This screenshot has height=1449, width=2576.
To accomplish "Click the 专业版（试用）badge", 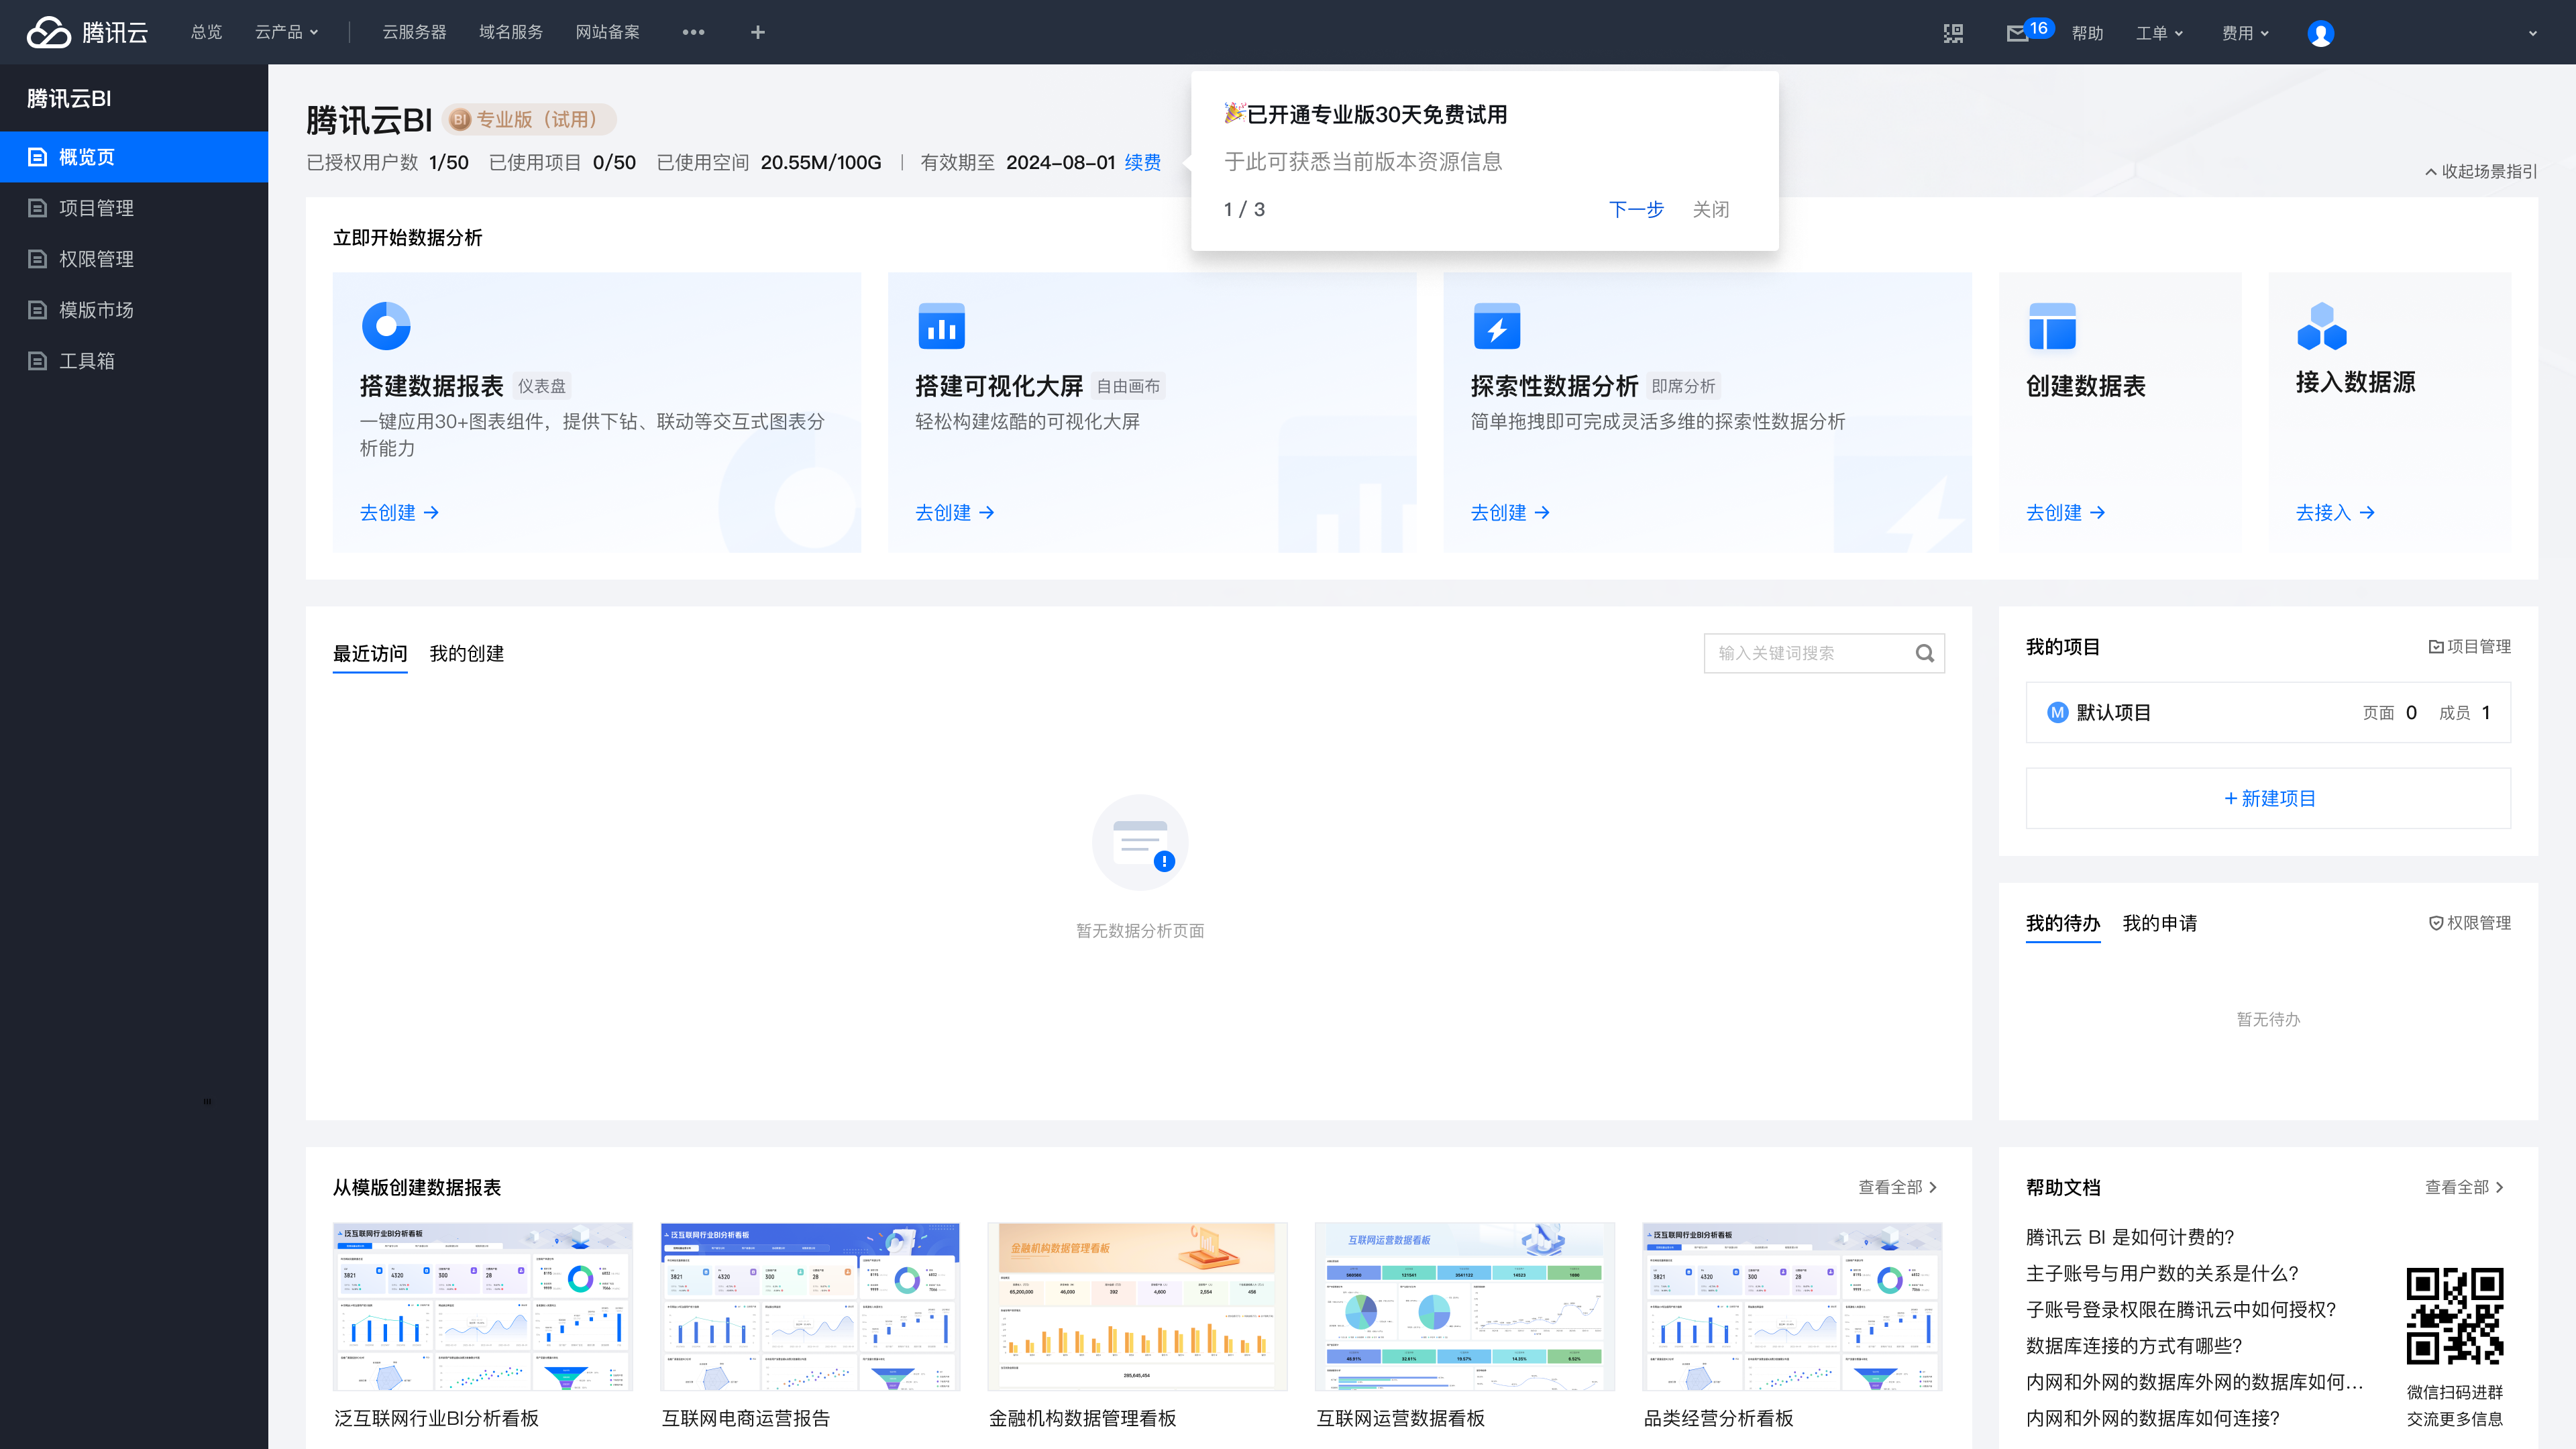I will (x=529, y=120).
